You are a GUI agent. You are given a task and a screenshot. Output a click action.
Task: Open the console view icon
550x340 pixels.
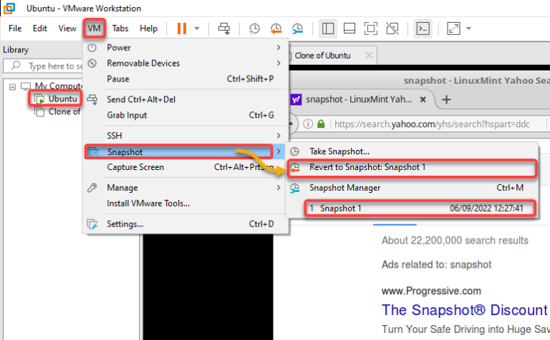click(423, 29)
